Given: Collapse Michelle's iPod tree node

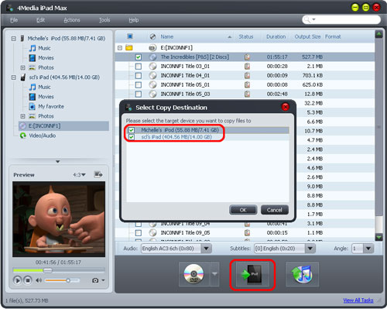Looking at the screenshot, I should (14, 39).
